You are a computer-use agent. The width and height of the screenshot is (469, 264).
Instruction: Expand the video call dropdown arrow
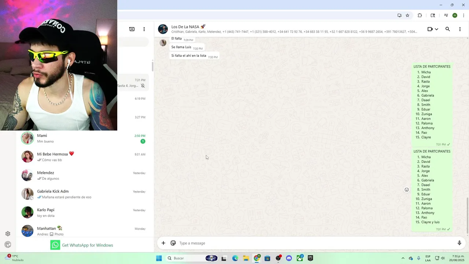click(x=436, y=29)
